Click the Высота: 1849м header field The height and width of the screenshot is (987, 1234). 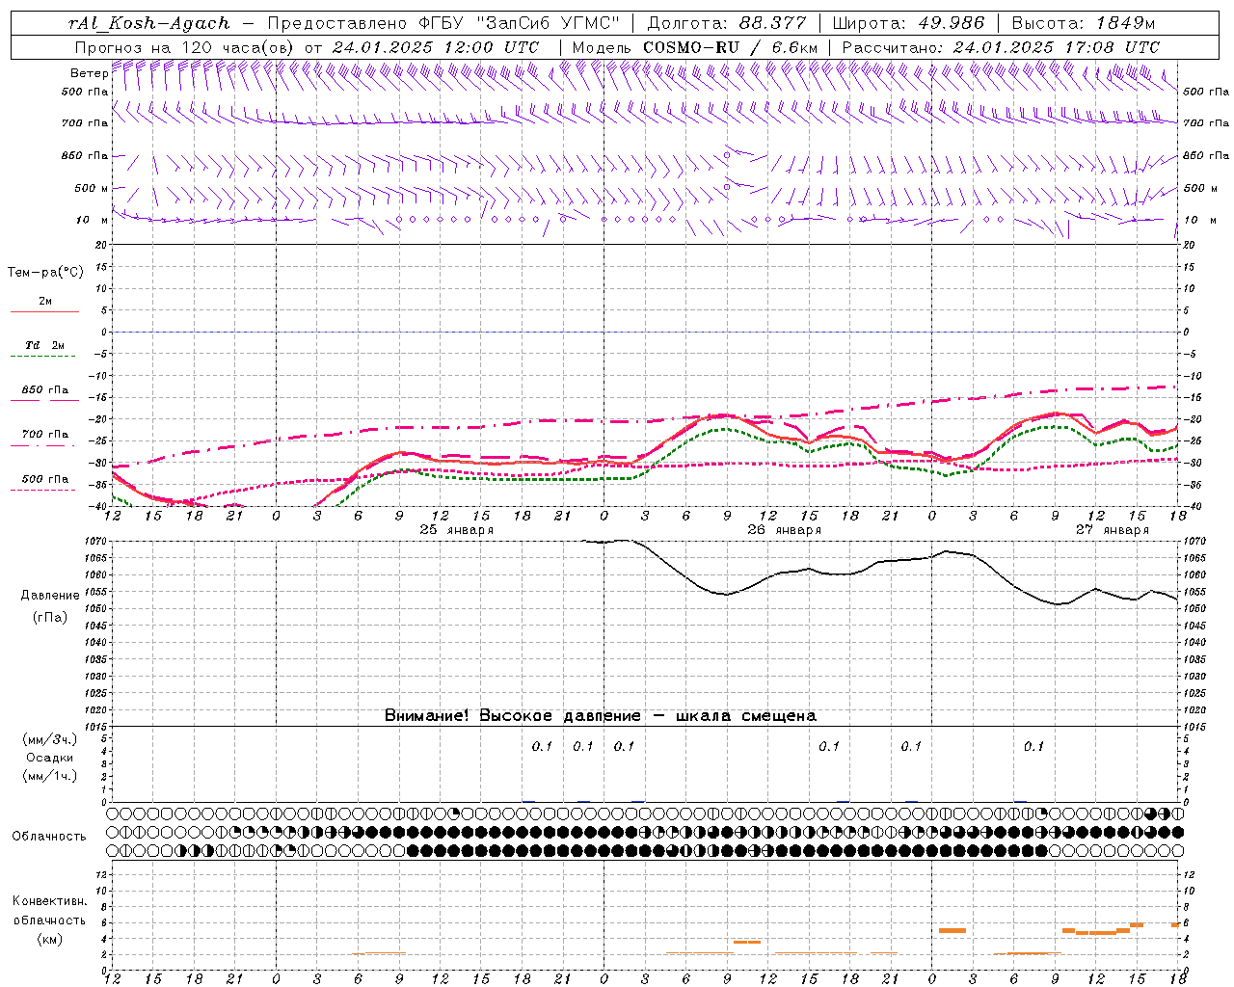coord(1084,23)
